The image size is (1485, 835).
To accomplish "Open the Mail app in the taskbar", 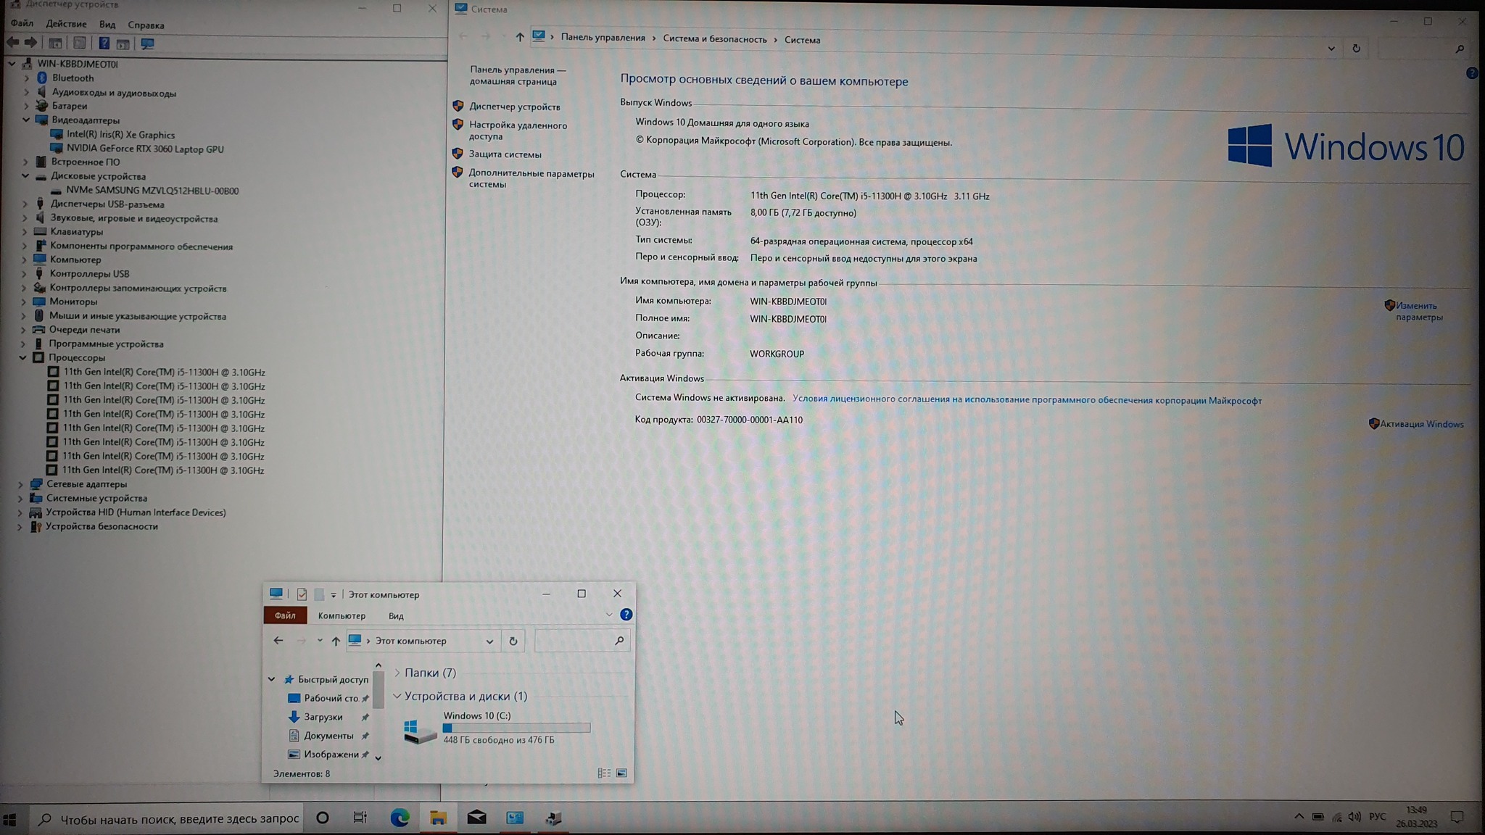I will pyautogui.click(x=476, y=818).
